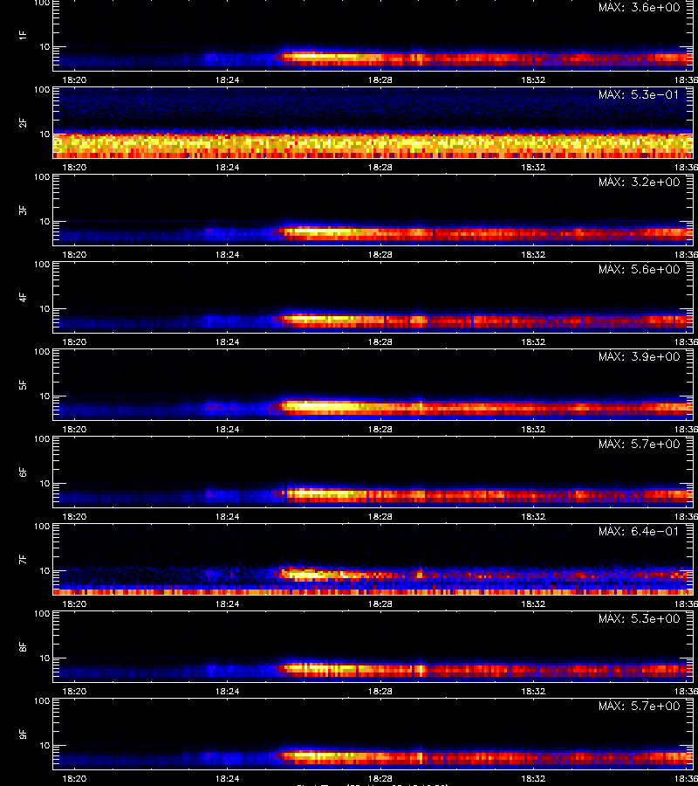
Task: Click '18:20' time label under panel 9F
Action: 75,778
